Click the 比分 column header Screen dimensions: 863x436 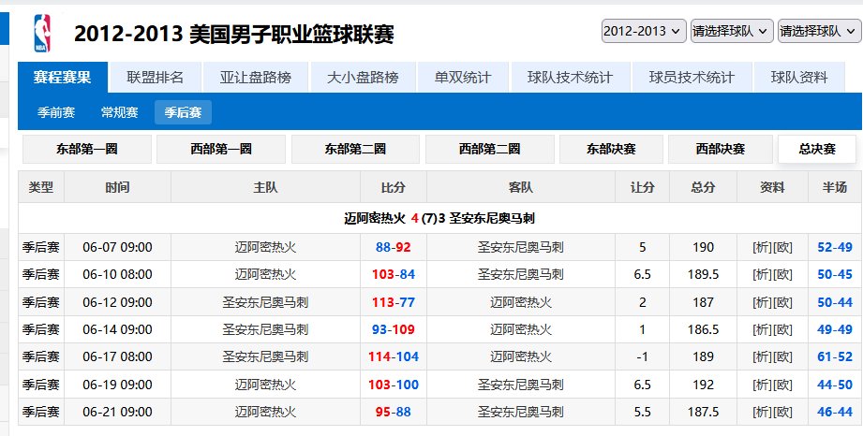pyautogui.click(x=393, y=187)
